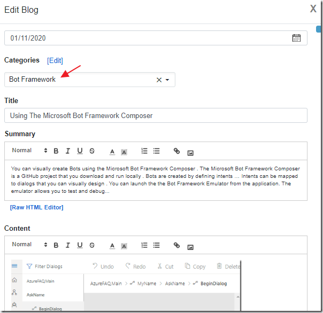Click the hamburger menu in embedded Composer image
The height and width of the screenshot is (313, 323).
[x=14, y=266]
